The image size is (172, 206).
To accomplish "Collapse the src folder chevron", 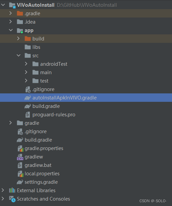I will pos(19,55).
